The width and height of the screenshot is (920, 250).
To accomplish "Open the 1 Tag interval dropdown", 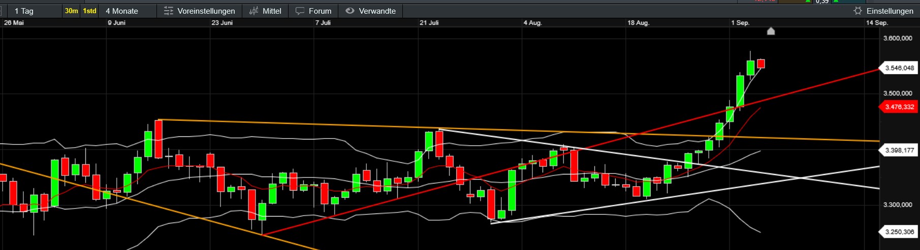I will pyautogui.click(x=34, y=11).
